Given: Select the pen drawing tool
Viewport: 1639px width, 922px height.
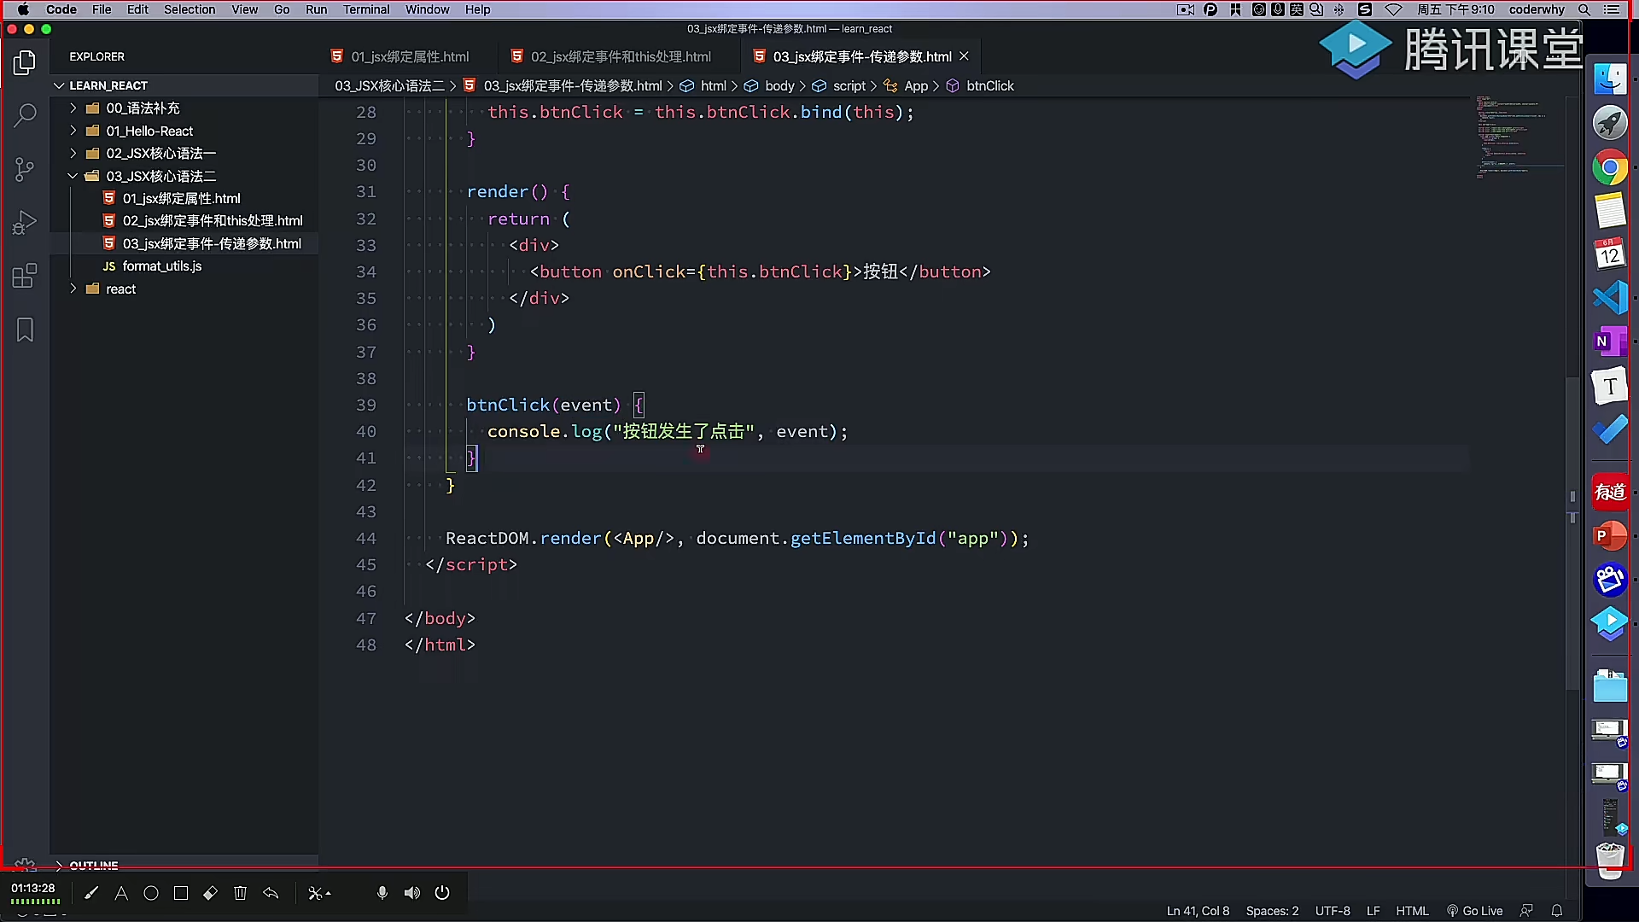Looking at the screenshot, I should (91, 893).
